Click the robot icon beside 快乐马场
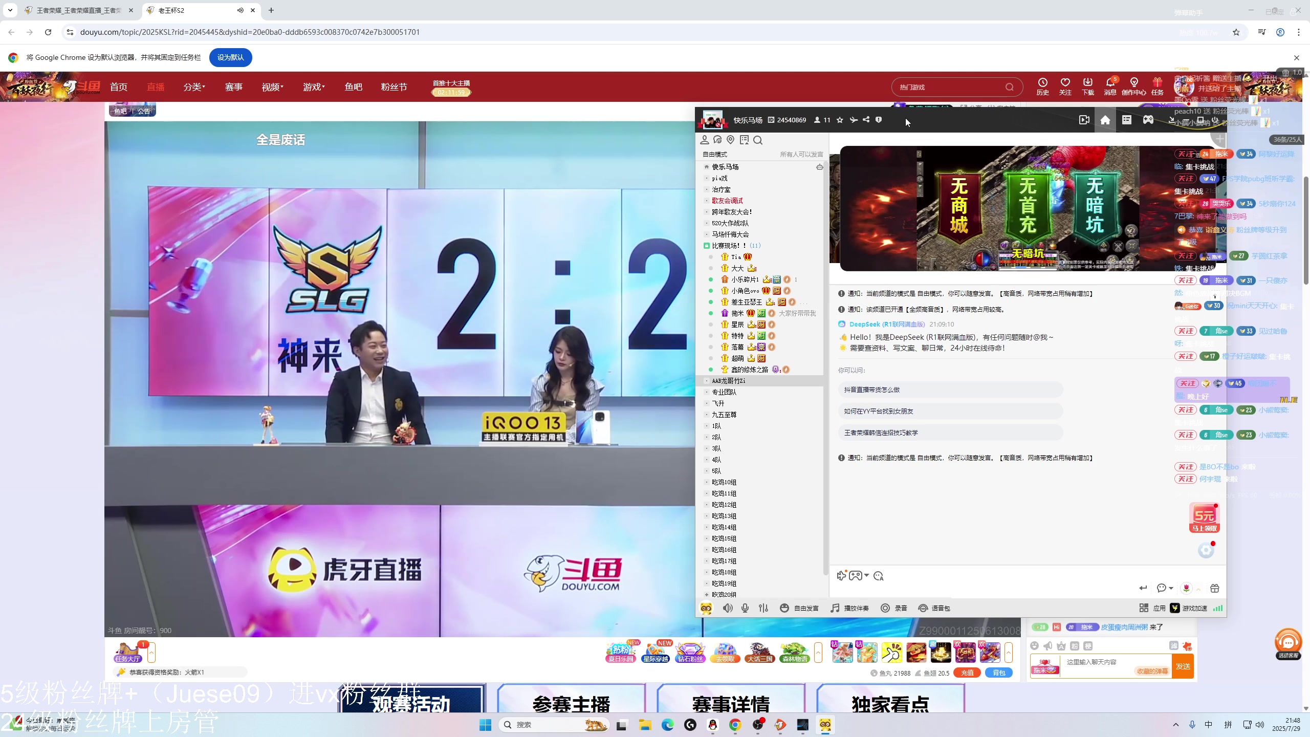1310x737 pixels. point(819,167)
